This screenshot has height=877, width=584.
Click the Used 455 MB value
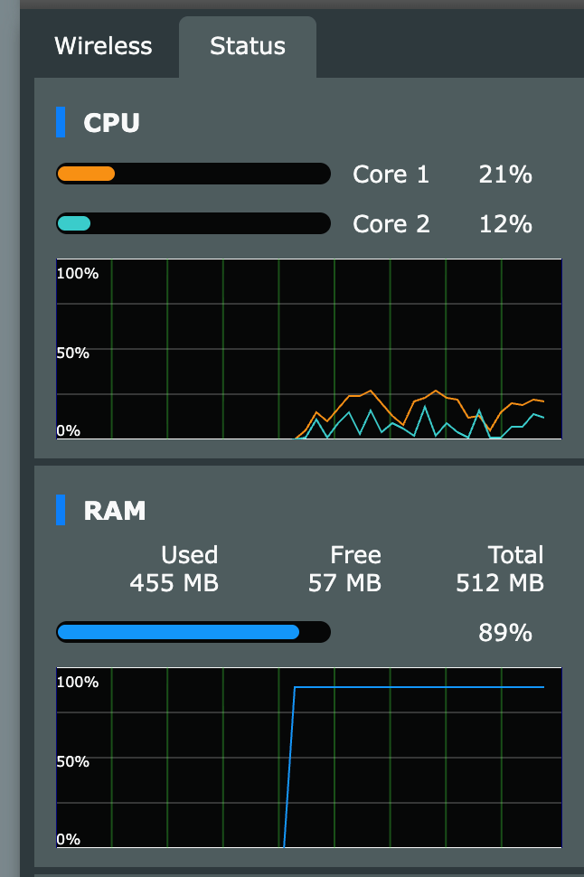(x=174, y=583)
